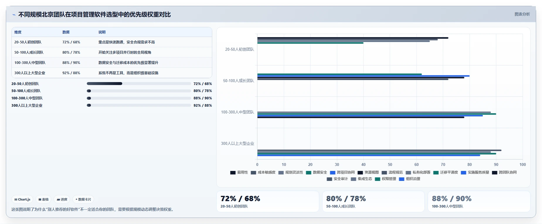The image size is (542, 224).
Task: Toggle the 权限管理 legend entry
Action: (385, 179)
